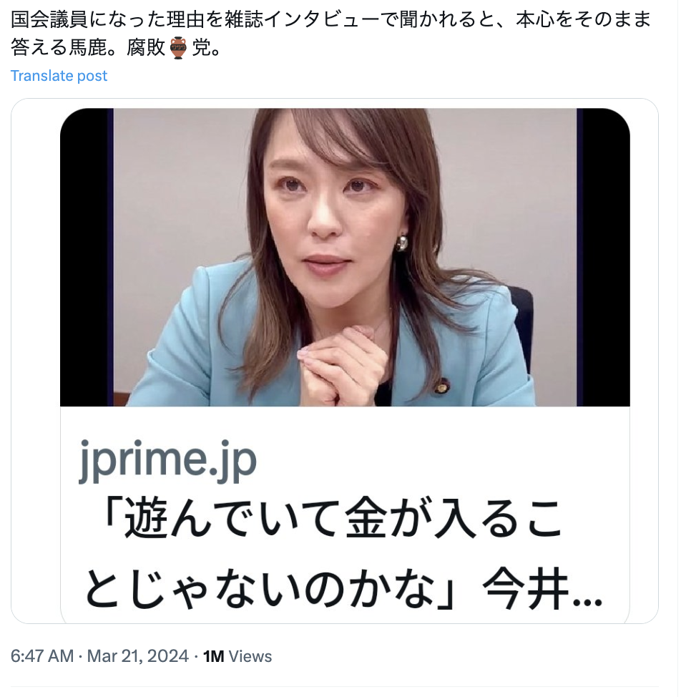Click the word Views beside 1M
The height and width of the screenshot is (697, 681).
tap(250, 656)
